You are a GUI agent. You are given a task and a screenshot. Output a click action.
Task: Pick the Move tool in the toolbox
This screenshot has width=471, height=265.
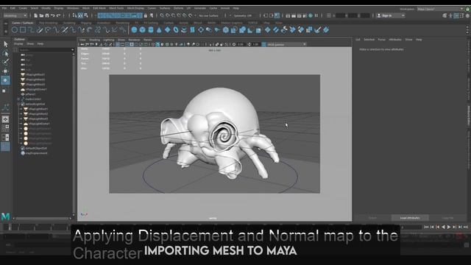click(5, 71)
